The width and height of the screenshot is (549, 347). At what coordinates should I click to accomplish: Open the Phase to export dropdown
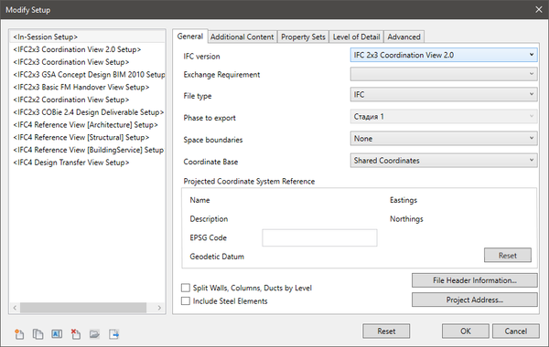coord(444,116)
